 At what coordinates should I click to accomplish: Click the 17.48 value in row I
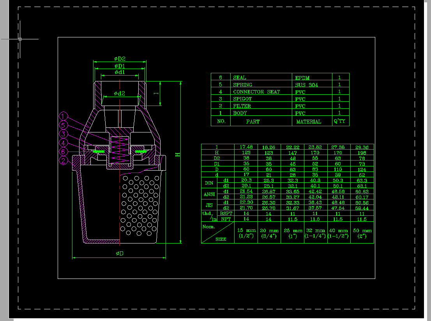tap(246, 147)
